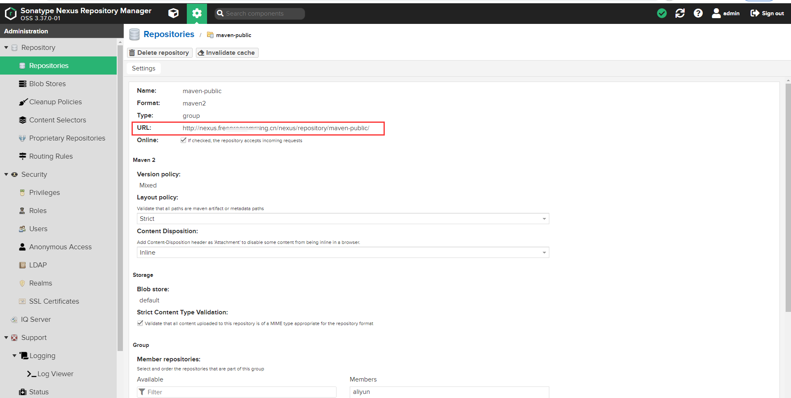The height and width of the screenshot is (398, 791).
Task: Select the Settings tab
Action: (x=144, y=68)
